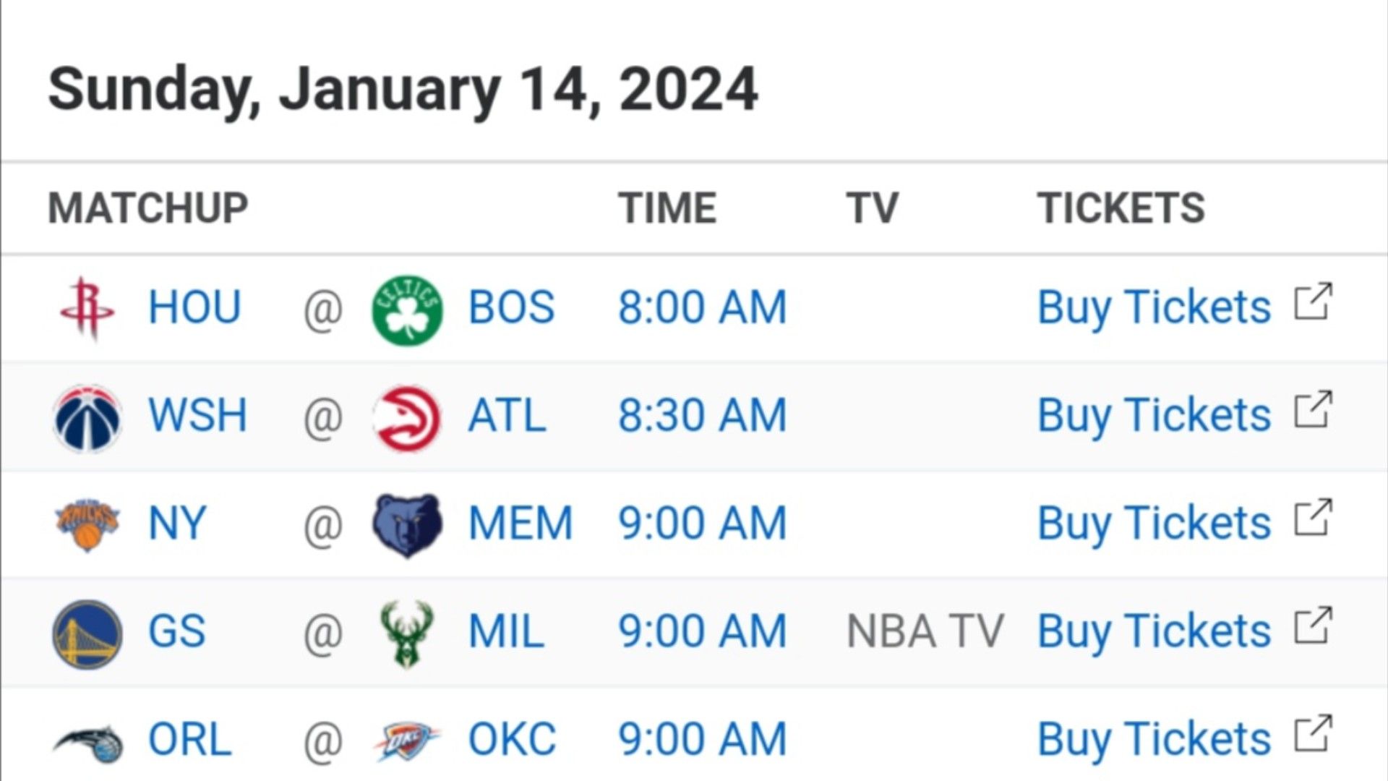Click the OKC Thunder logo
This screenshot has height=781, width=1388.
[407, 742]
